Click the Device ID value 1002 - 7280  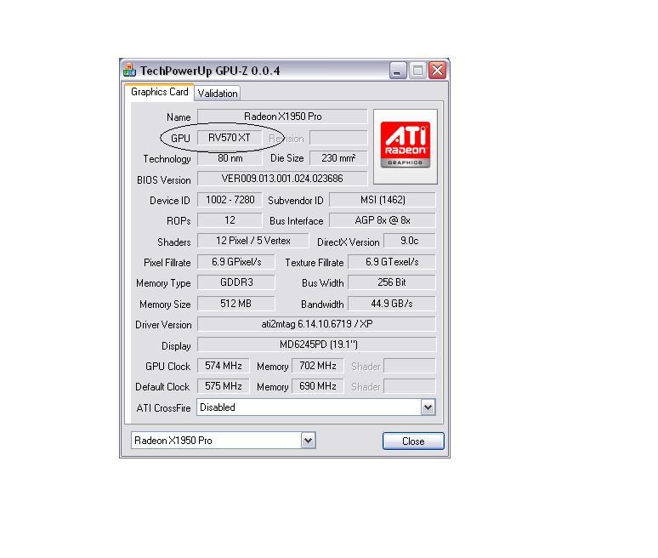230,199
